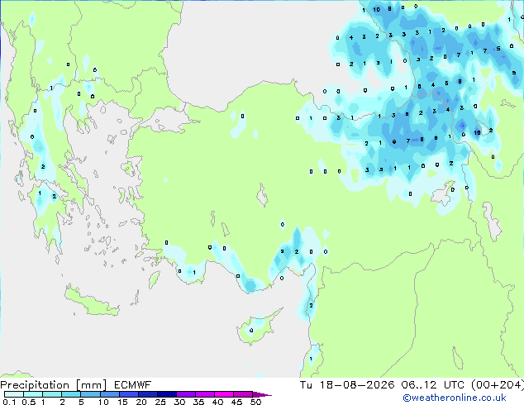Click the legend color between 2 and 5
This screenshot has height=405, width=524.
click(71, 394)
